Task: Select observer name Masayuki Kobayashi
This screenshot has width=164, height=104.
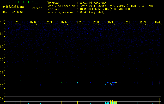Action: [x=94, y=3]
